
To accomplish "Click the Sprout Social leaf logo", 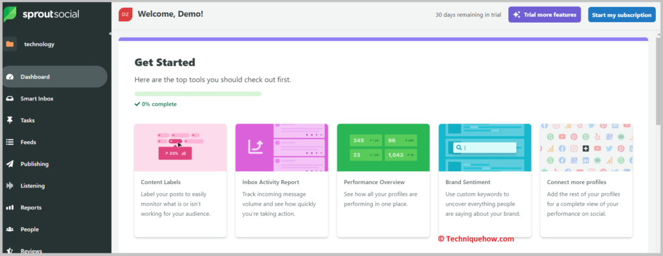I will point(10,14).
